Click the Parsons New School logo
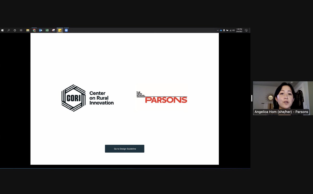The height and width of the screenshot is (194, 313). click(x=162, y=97)
